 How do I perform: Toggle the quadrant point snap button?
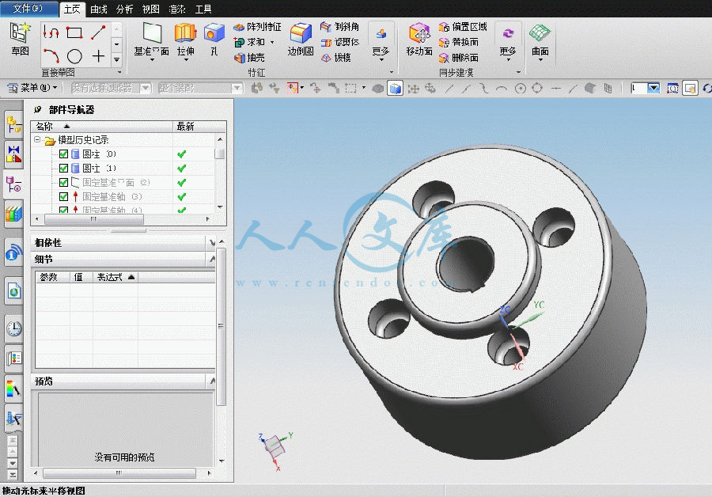(x=537, y=88)
